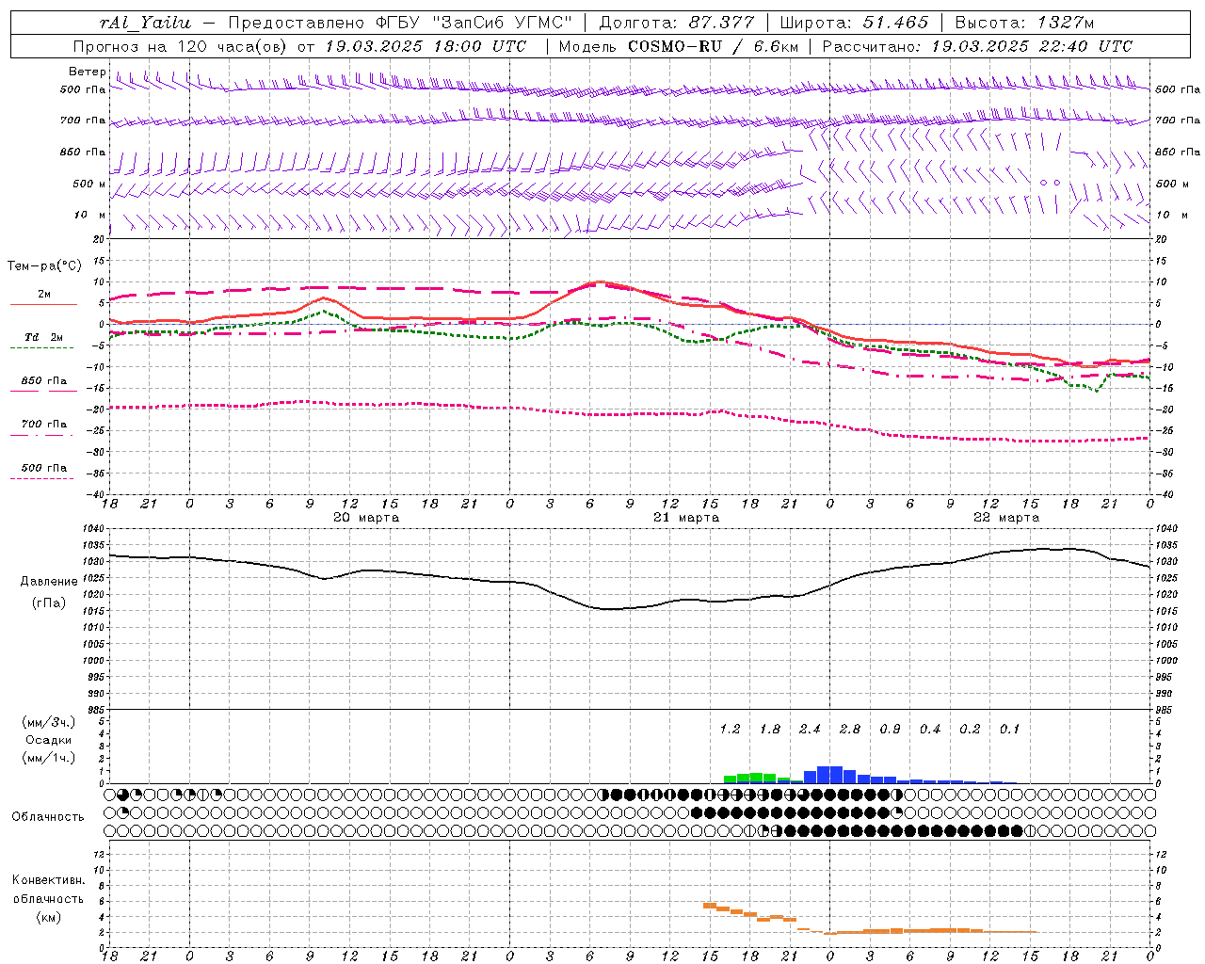1205x964 pixels.
Task: Click the '20 марта' date label
Action: (x=366, y=518)
